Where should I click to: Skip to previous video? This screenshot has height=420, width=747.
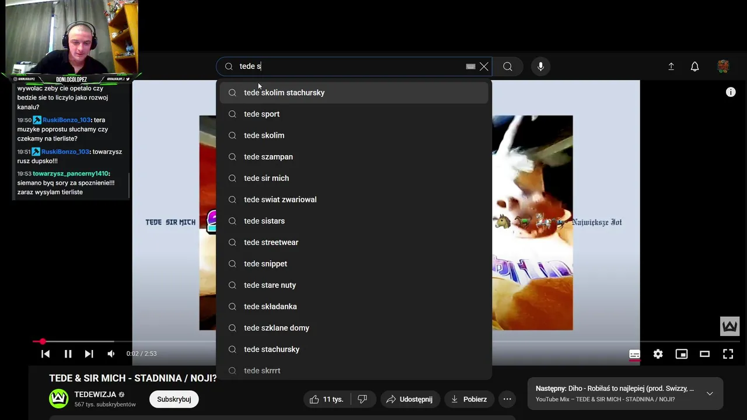point(46,353)
